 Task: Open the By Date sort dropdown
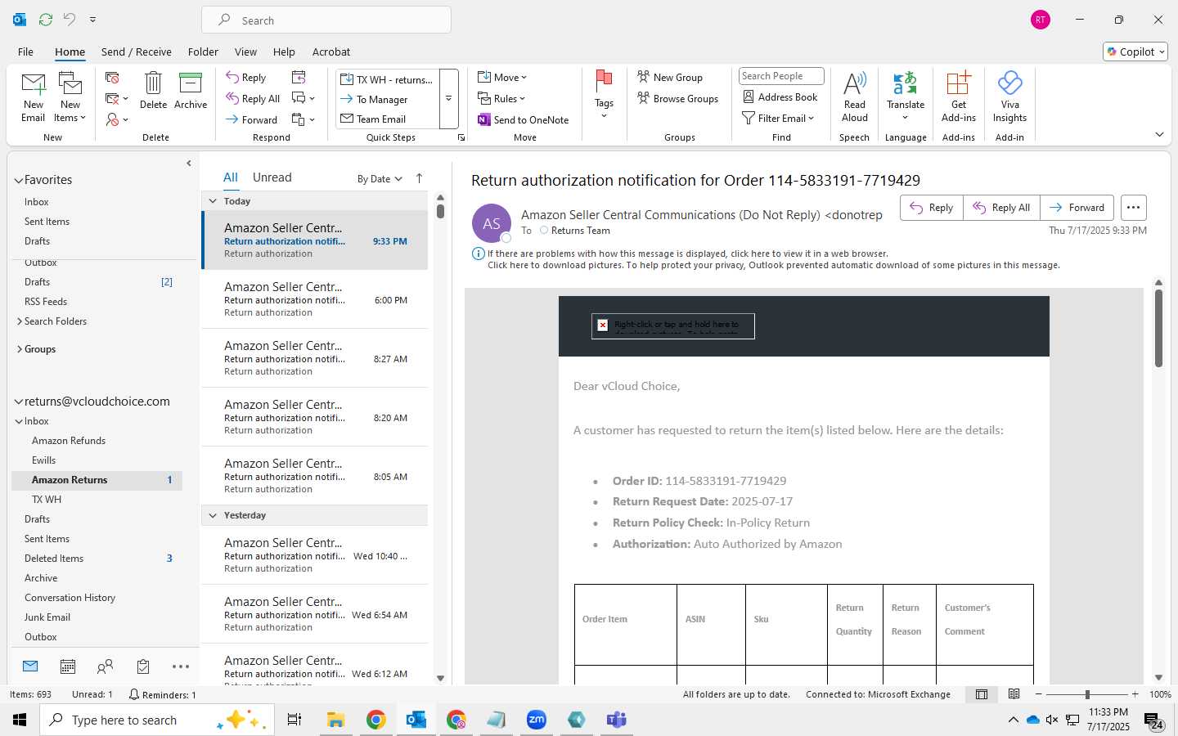tap(380, 179)
